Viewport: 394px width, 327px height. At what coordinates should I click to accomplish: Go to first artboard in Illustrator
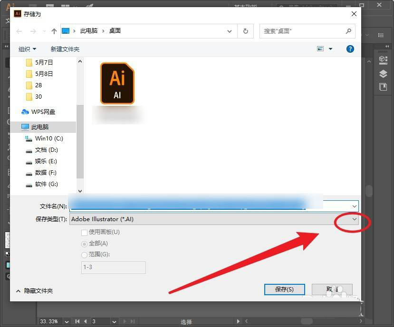[77, 321]
